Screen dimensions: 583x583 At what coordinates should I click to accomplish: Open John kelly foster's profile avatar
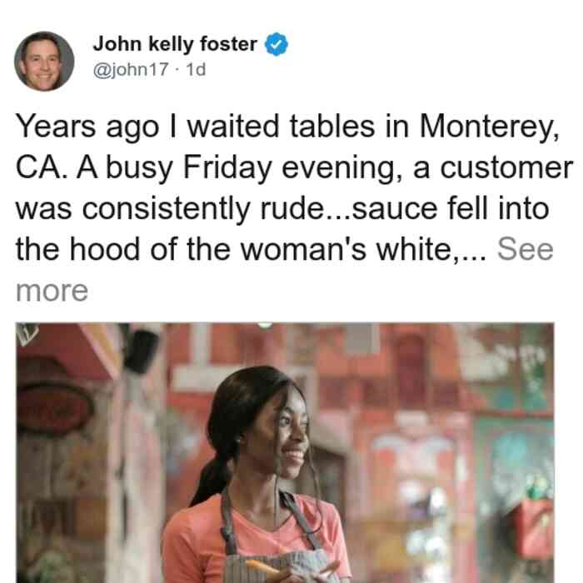(44, 62)
